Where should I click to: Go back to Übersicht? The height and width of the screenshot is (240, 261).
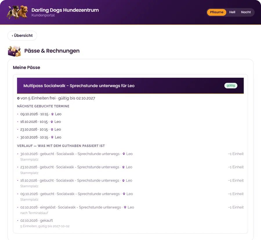click(22, 36)
